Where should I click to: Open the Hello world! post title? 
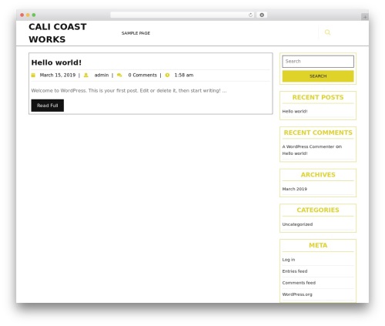(56, 62)
